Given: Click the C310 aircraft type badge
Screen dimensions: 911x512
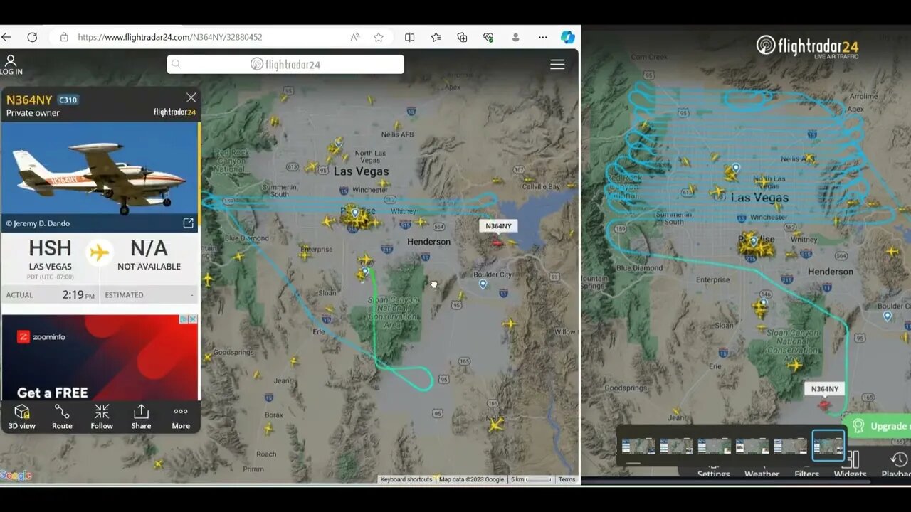Looking at the screenshot, I should pyautogui.click(x=68, y=100).
